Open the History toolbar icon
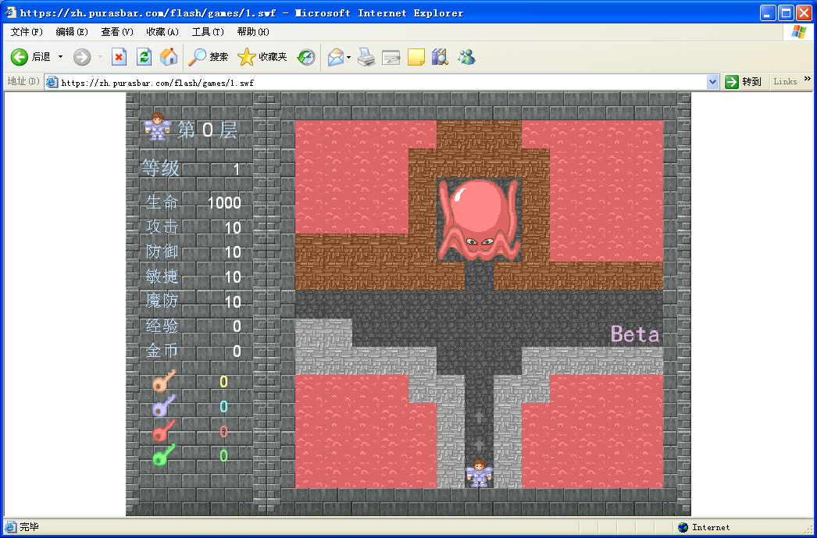The width and height of the screenshot is (817, 538). pos(306,57)
